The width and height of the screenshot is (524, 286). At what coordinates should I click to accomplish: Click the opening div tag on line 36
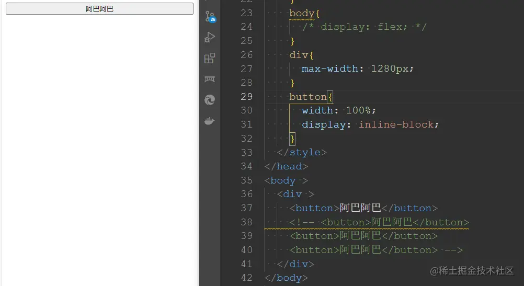295,194
